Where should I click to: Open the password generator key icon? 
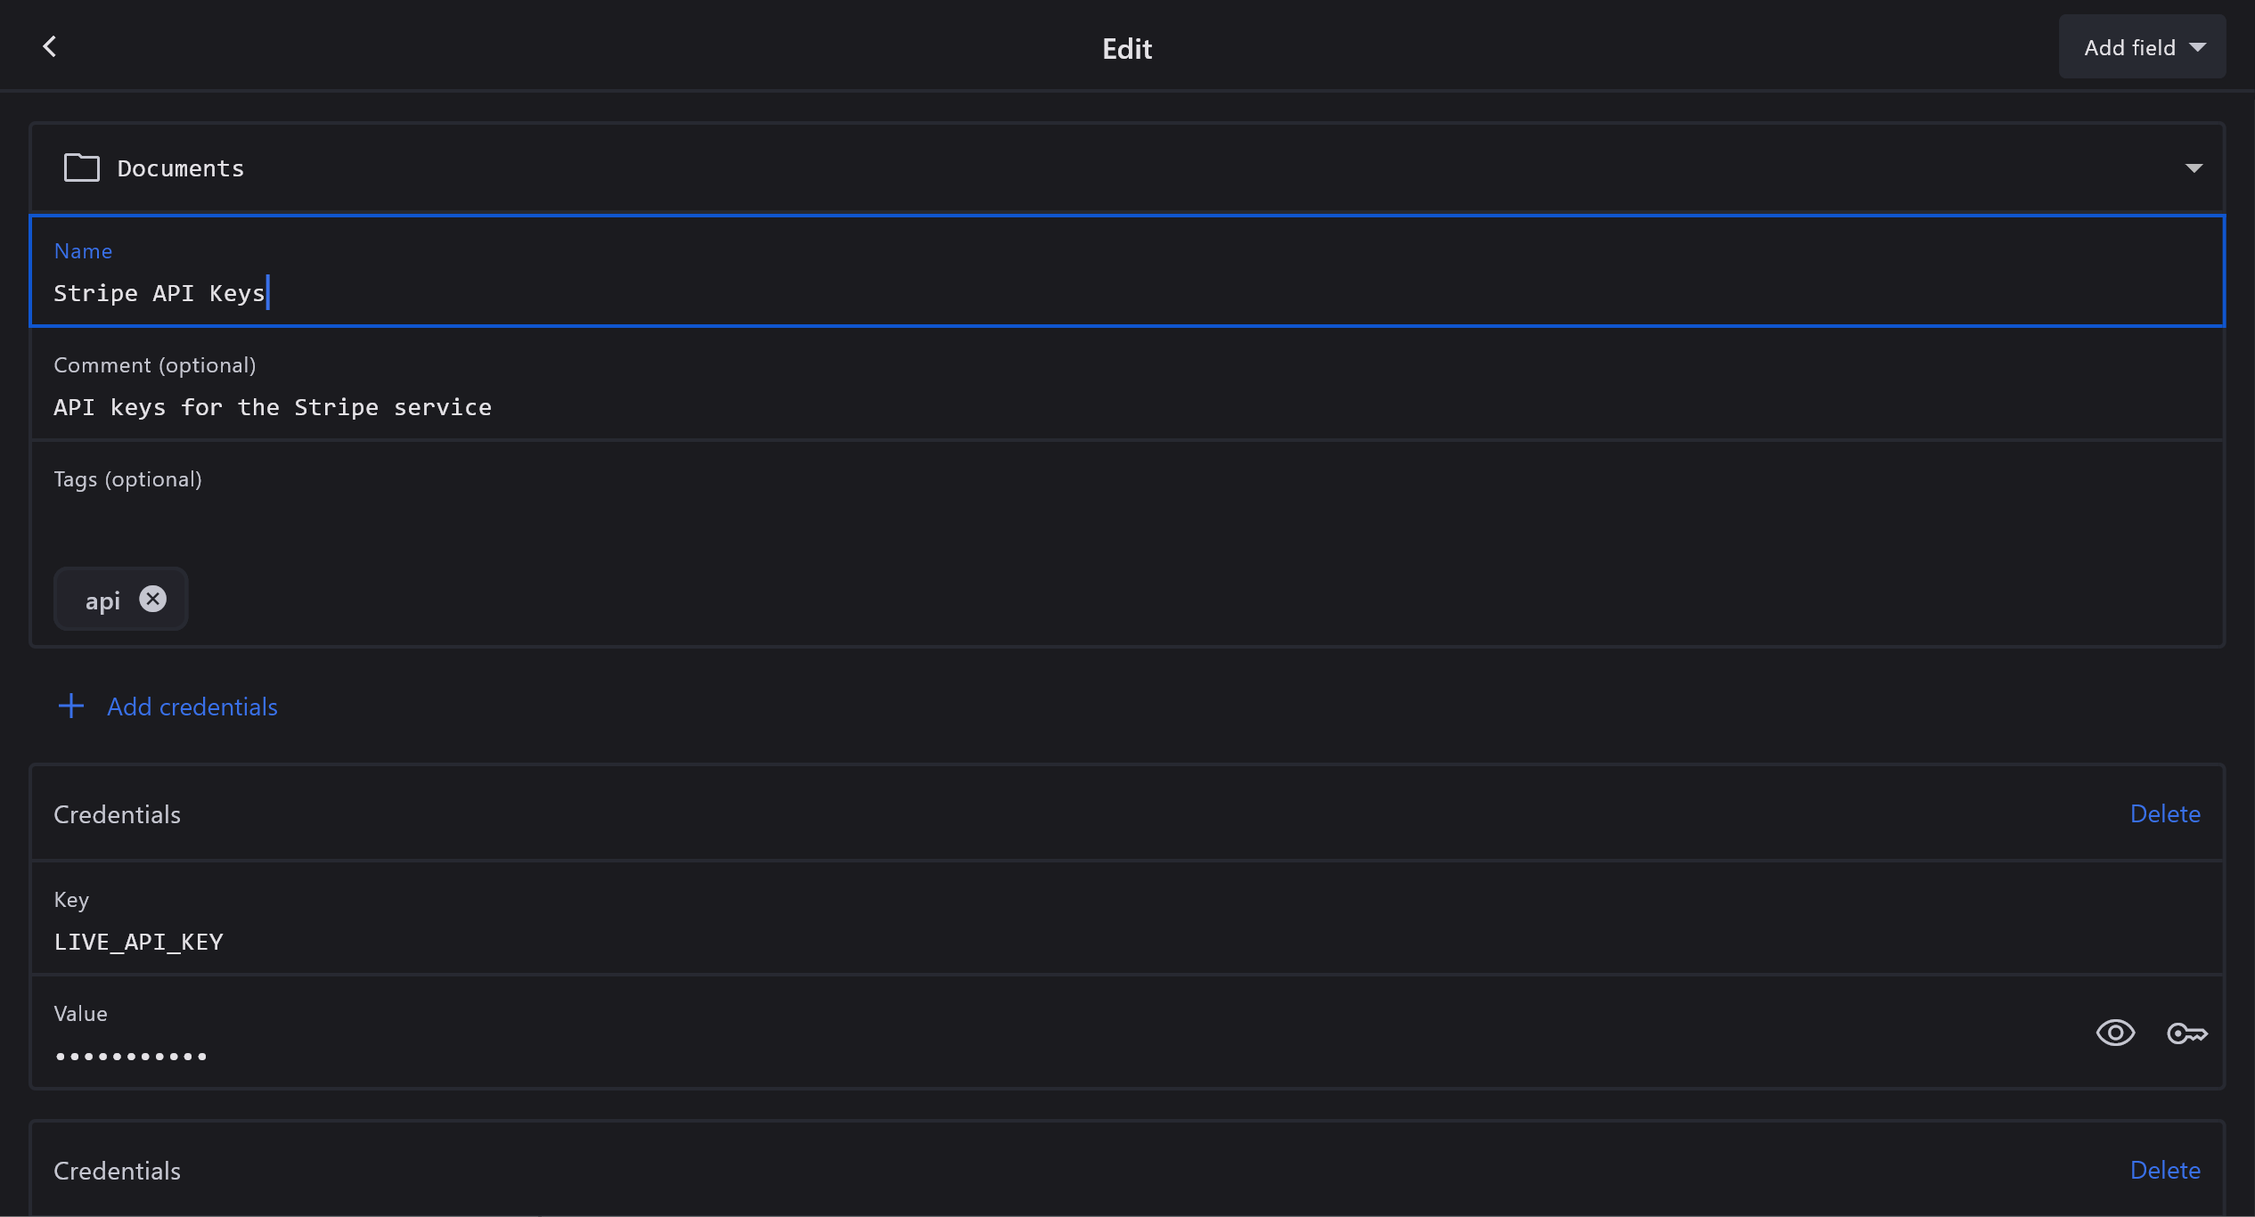tap(2186, 1033)
